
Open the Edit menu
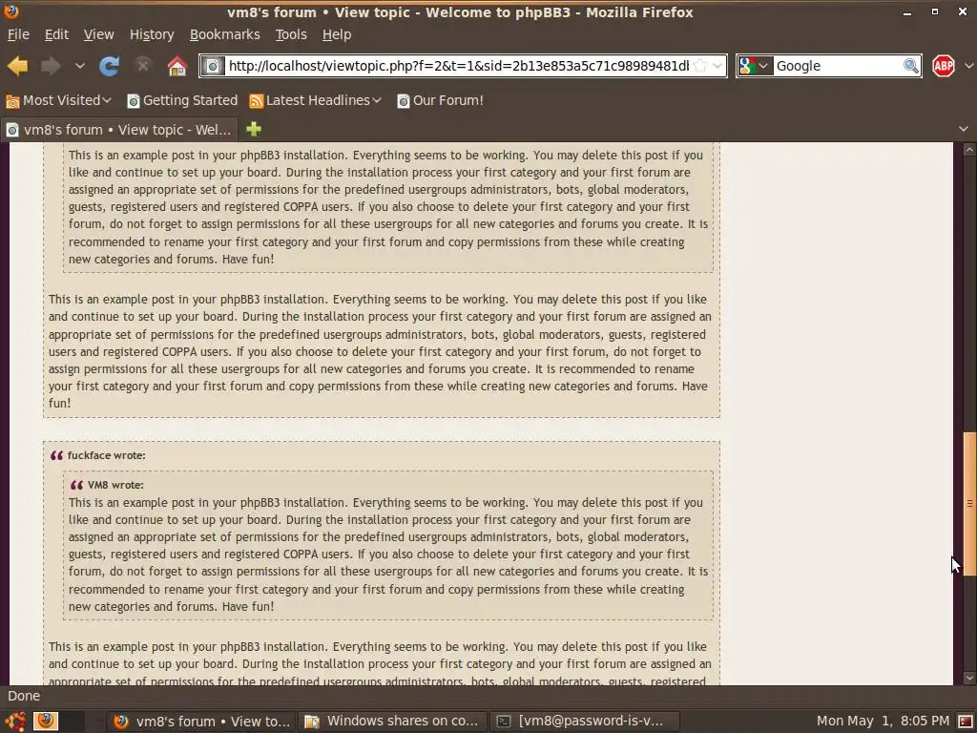[x=56, y=34]
